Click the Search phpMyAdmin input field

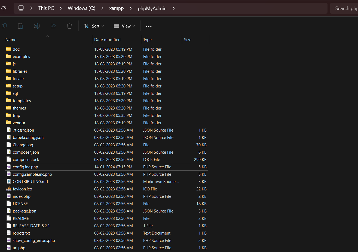click(344, 8)
